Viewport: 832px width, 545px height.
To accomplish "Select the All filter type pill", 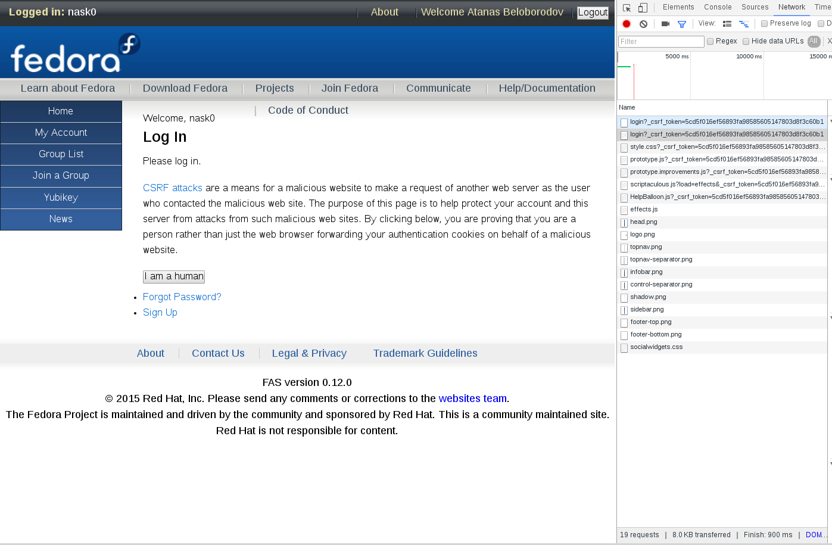I will [x=814, y=41].
